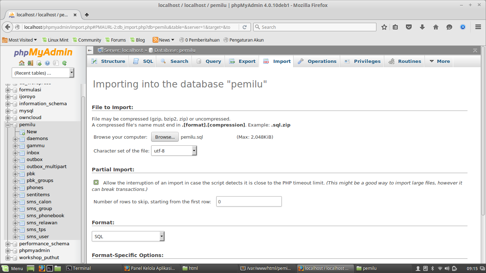Viewport: 486px width, 273px height.
Task: Open New table icon under pemilu
Action: tap(22, 132)
